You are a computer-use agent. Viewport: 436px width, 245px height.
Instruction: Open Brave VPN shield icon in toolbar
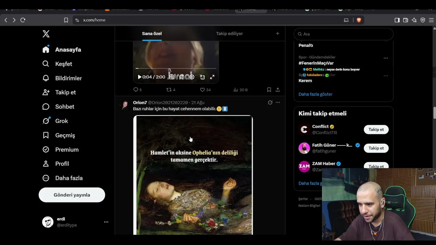pyautogui.click(x=423, y=20)
